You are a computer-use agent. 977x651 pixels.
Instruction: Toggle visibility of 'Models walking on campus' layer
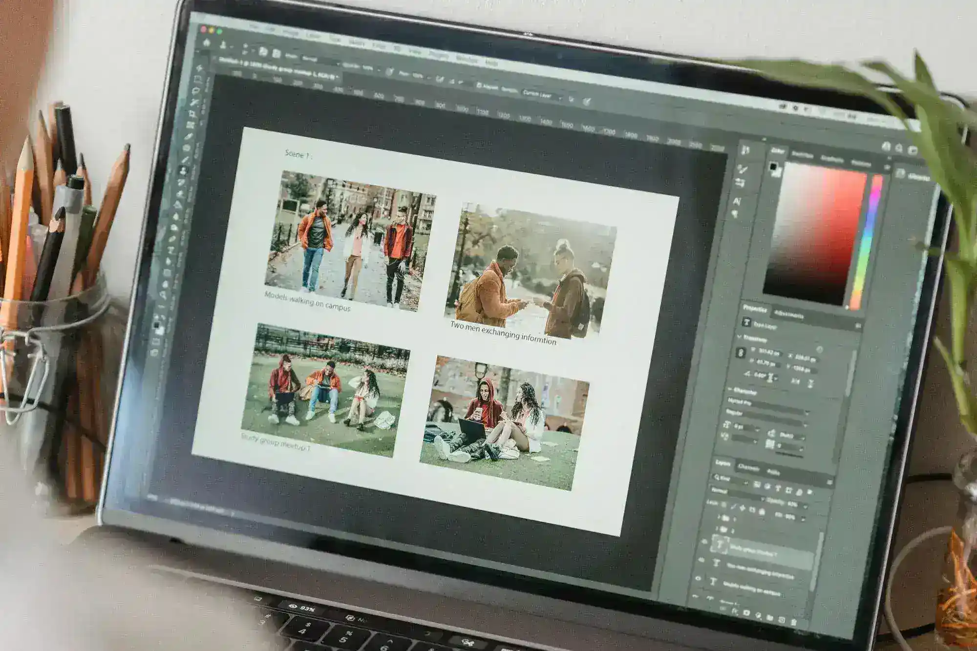point(698,579)
